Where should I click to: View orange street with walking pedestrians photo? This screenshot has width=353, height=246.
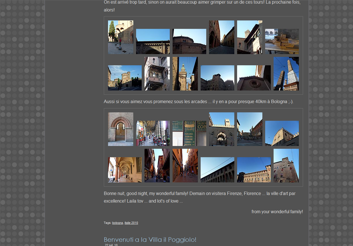[x=185, y=166]
